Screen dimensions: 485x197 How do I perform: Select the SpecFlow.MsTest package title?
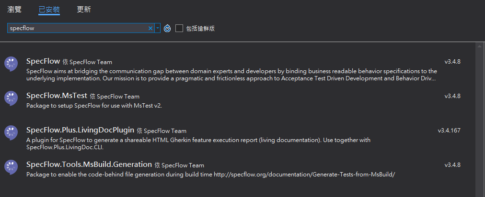tap(57, 96)
